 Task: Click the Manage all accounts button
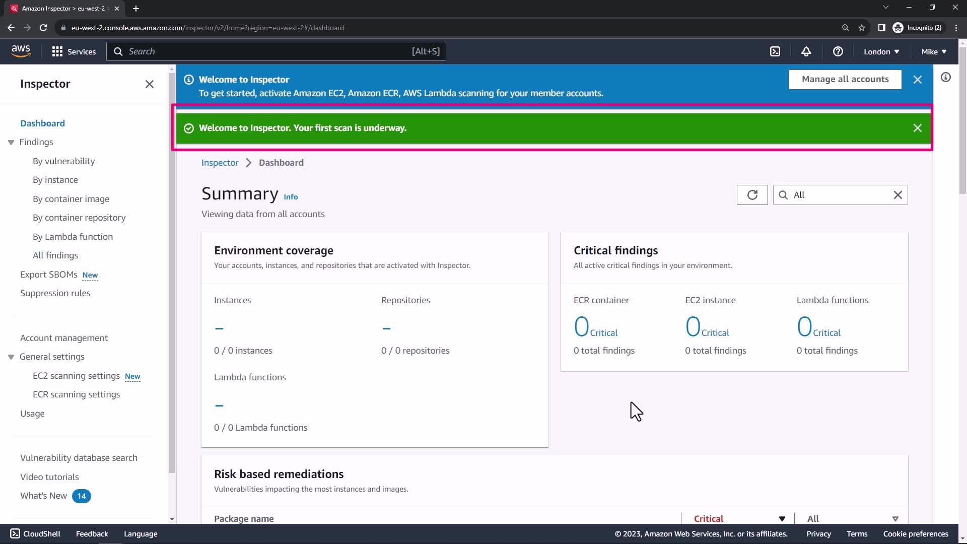click(845, 79)
